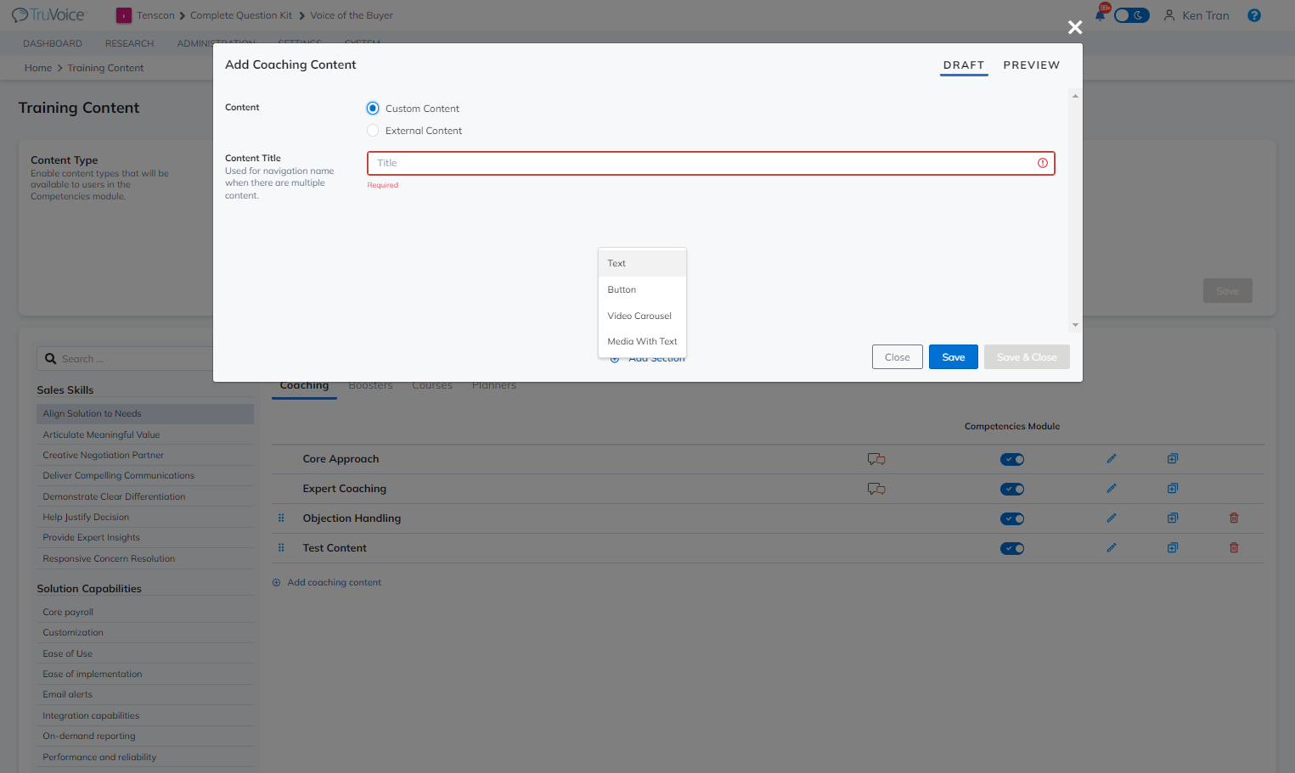Viewport: 1295px width, 773px height.
Task: Select Creative Negotiation Partner
Action: tap(145, 456)
